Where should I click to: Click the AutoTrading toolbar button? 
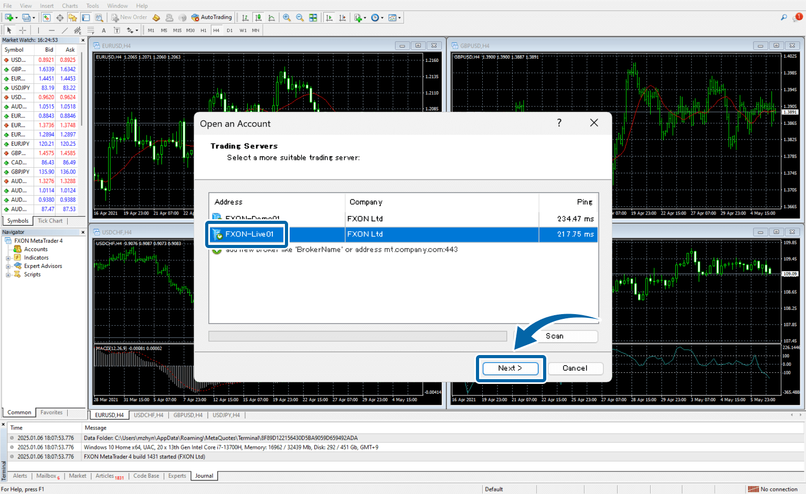(x=211, y=17)
